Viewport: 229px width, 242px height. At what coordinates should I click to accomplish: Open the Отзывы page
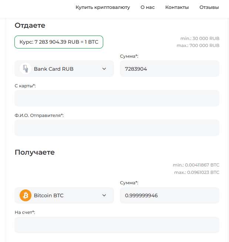209,7
